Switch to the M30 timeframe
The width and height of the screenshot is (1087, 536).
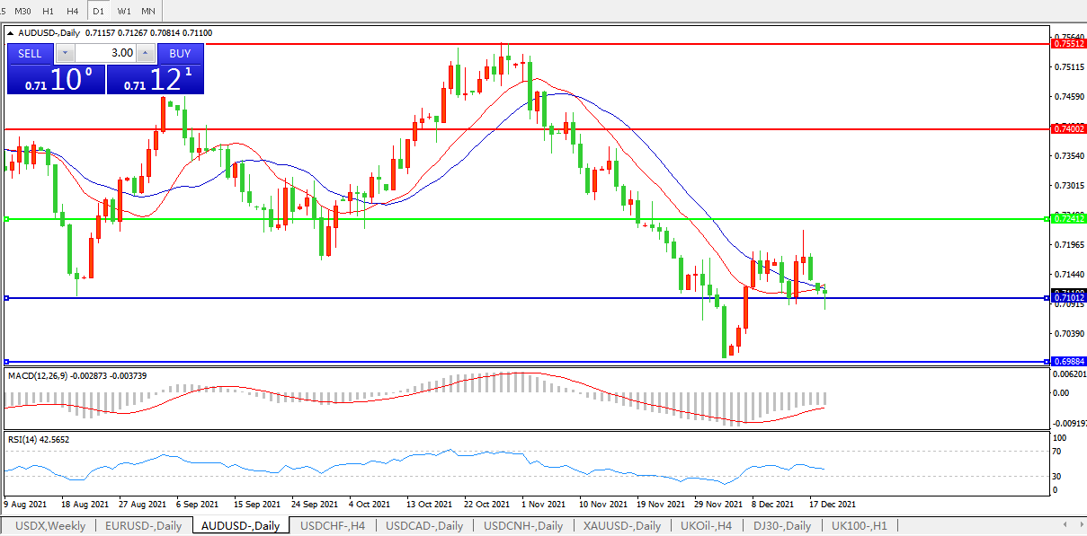coord(22,11)
